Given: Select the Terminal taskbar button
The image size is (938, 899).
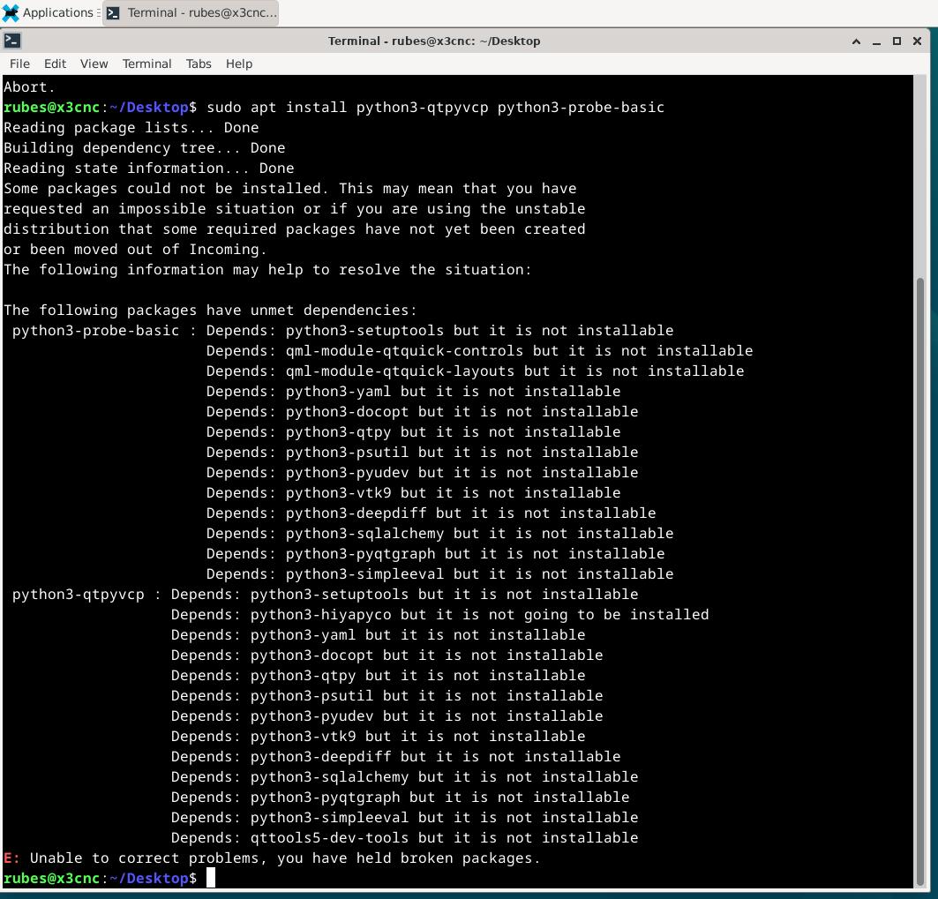Looking at the screenshot, I should tap(191, 12).
